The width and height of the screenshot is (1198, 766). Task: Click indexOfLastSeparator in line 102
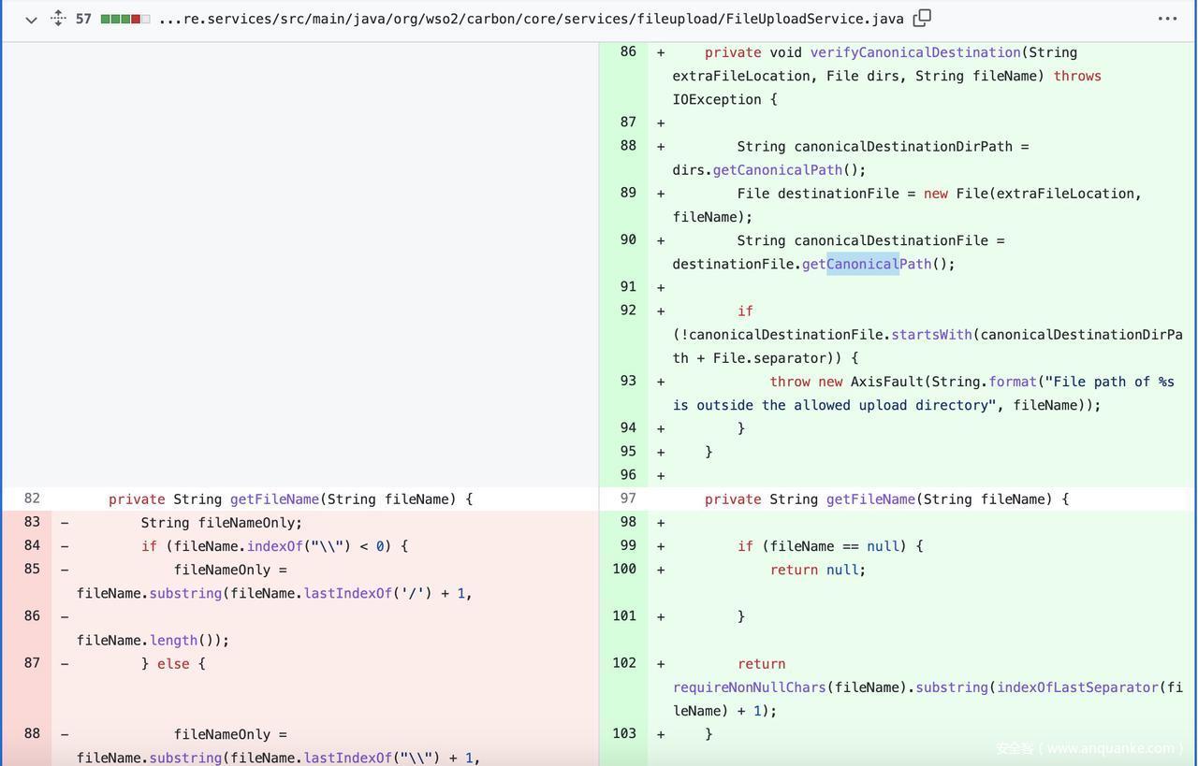click(x=1077, y=687)
